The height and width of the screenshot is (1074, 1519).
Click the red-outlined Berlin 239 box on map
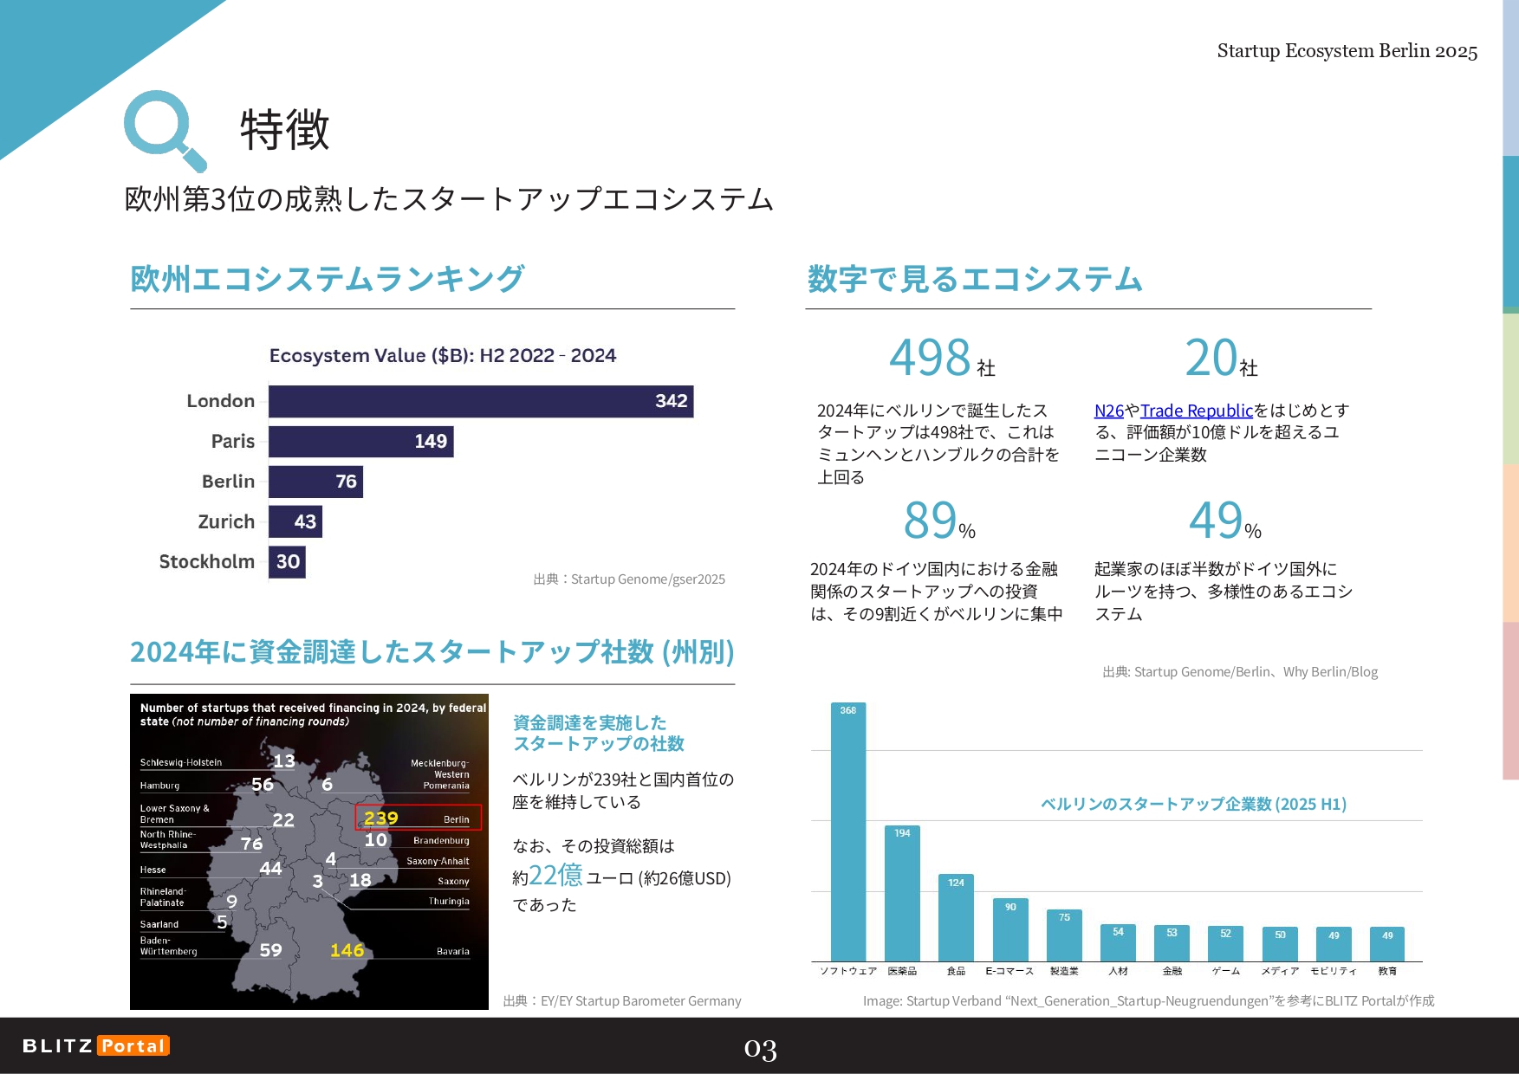(418, 818)
